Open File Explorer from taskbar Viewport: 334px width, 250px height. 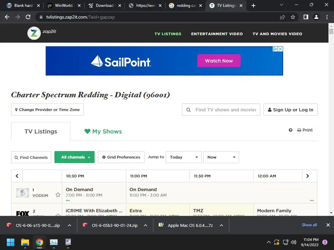click(x=25, y=242)
